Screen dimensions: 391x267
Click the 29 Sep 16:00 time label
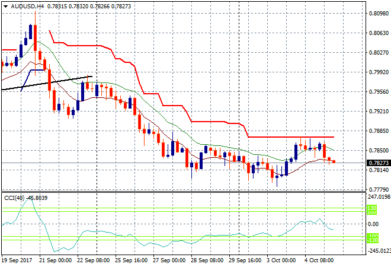(x=245, y=260)
